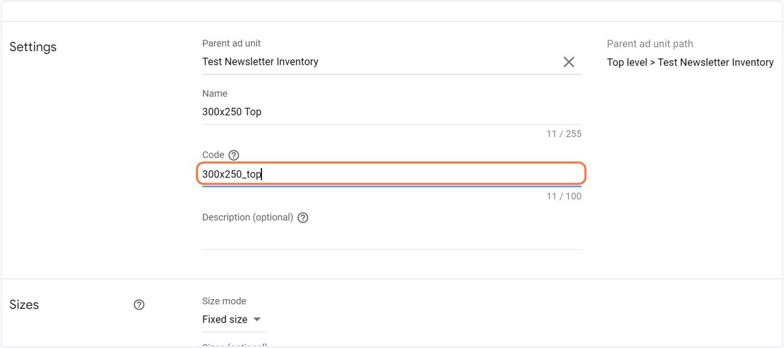
Task: Click the Code field label
Action: 214,155
